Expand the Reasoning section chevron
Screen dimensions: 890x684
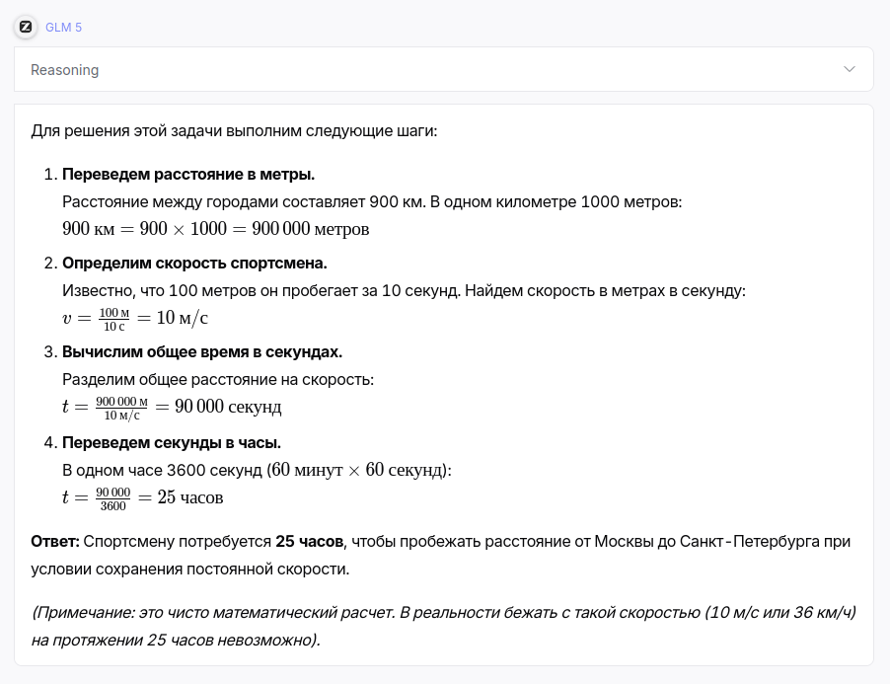tap(850, 70)
